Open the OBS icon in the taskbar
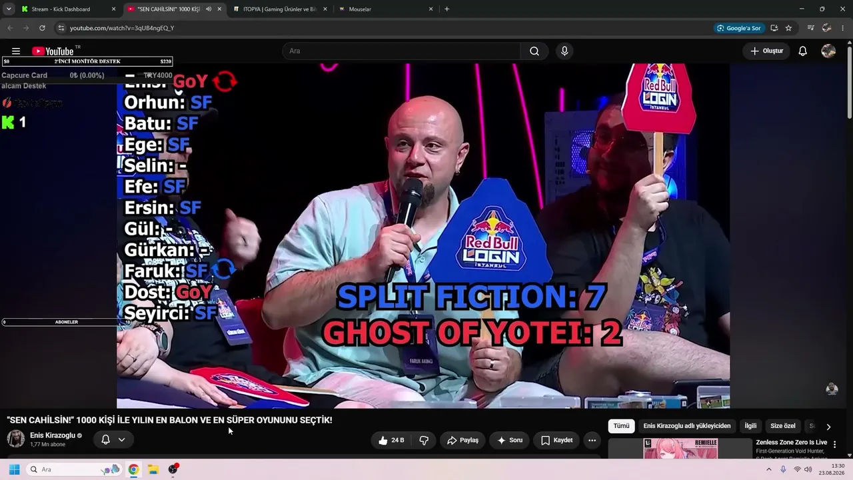The width and height of the screenshot is (853, 480). [x=173, y=469]
